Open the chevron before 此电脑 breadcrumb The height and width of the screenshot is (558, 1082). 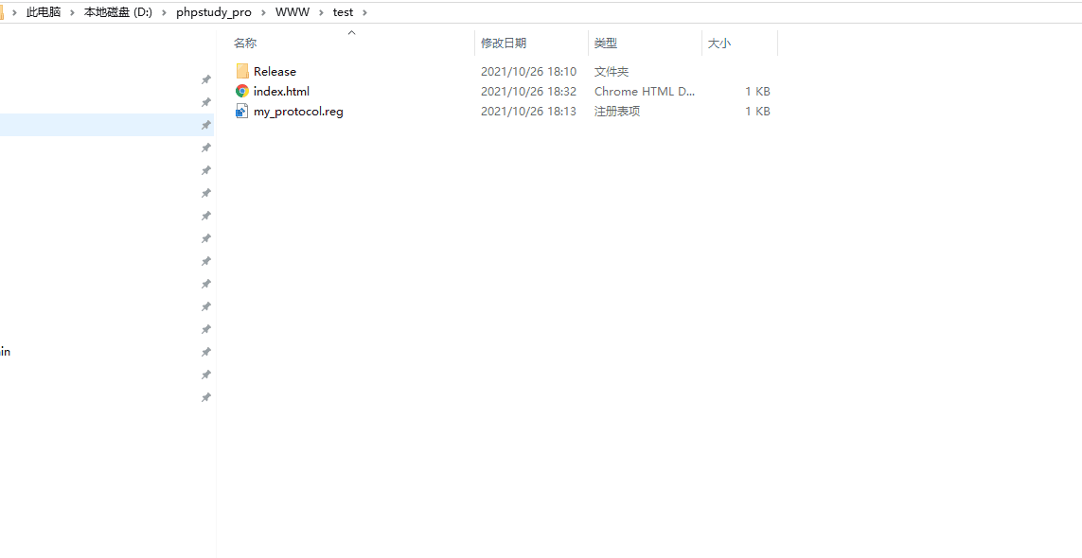pos(14,12)
